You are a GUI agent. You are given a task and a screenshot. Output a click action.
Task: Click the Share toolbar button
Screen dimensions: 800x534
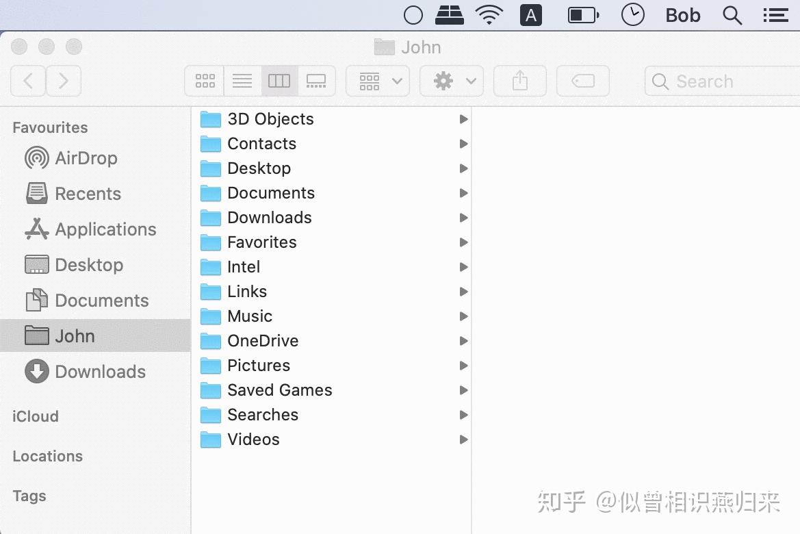coord(520,81)
